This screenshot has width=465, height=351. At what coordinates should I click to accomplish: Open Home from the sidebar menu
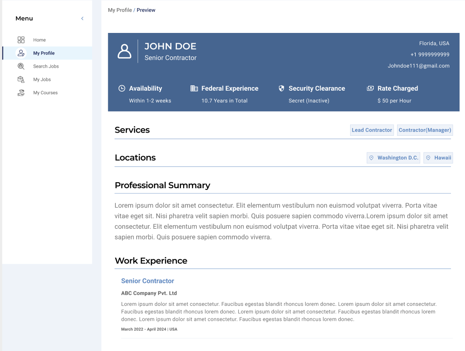point(39,40)
